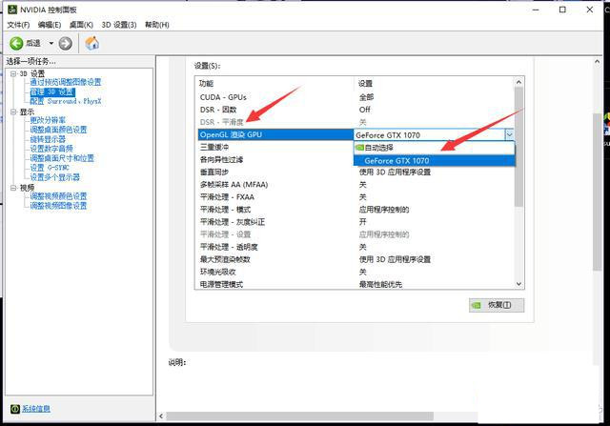Click the horizontal scrollbar left arrow
This screenshot has width=610, height=426.
pos(161,416)
